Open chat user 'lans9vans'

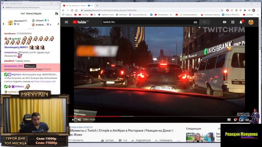10,33
